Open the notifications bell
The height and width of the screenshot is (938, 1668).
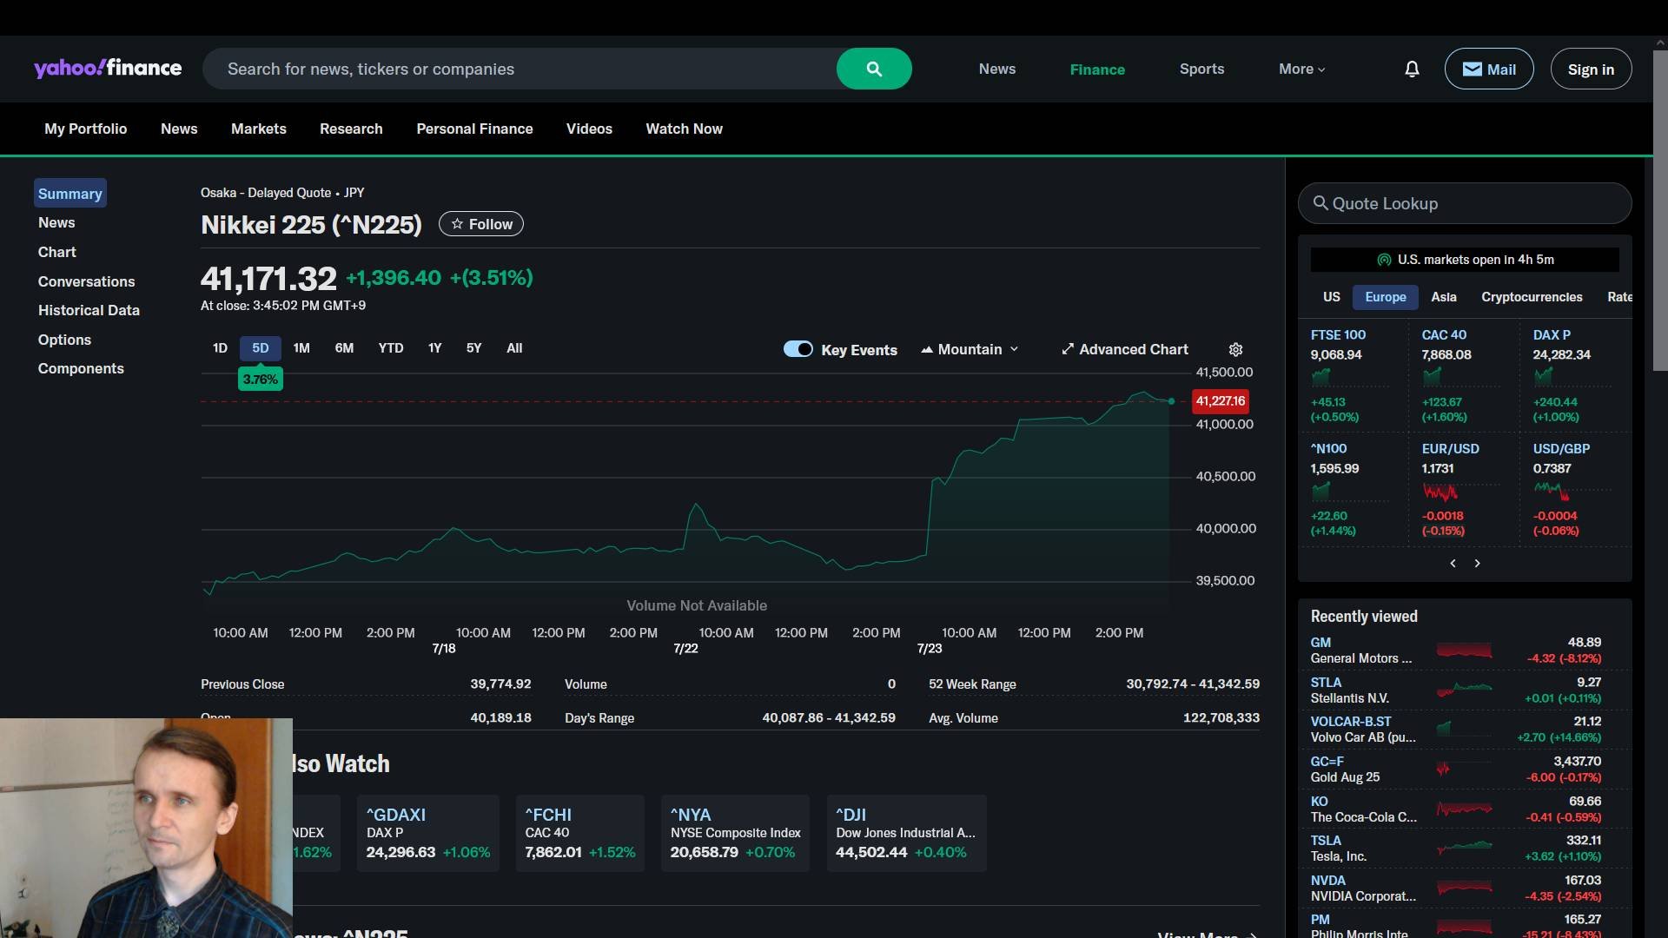click(1412, 69)
